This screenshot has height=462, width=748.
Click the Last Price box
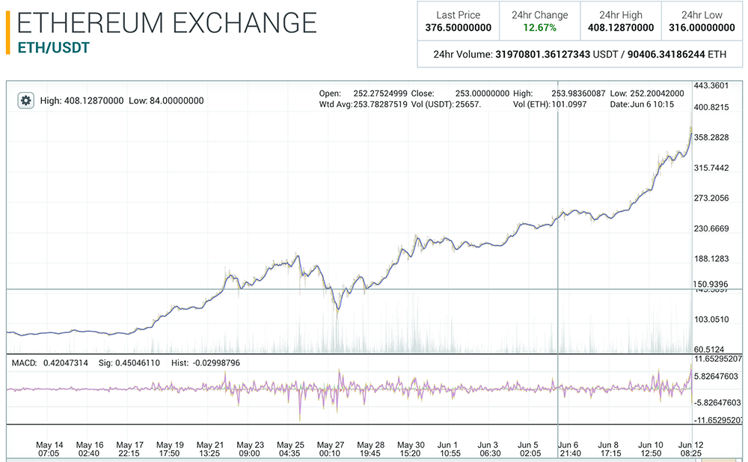point(458,21)
